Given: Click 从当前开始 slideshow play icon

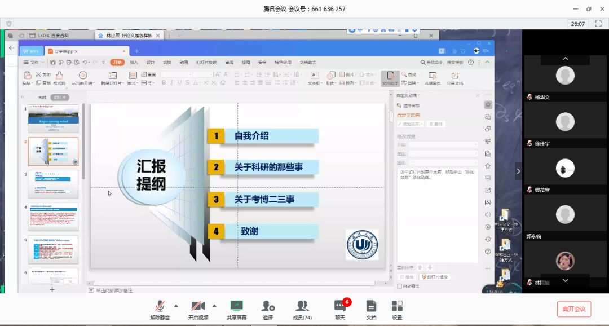Looking at the screenshot, I should [83, 75].
